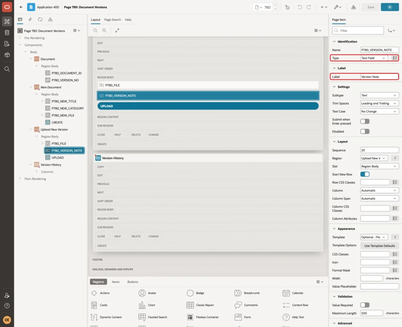The image size is (402, 327).
Task: Click the UPLOAD button in the layout
Action: [208, 106]
